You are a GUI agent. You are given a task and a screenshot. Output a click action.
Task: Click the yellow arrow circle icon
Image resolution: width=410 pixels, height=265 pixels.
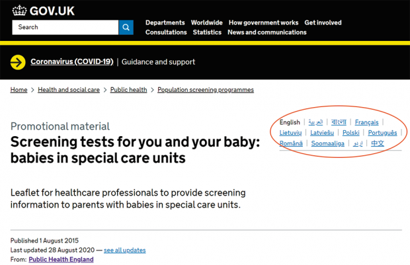click(18, 62)
